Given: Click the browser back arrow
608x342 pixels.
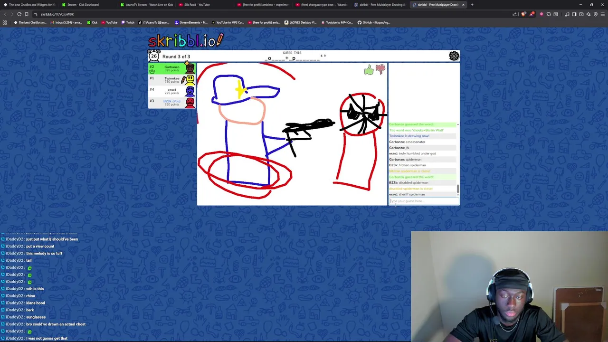Looking at the screenshot, I should pos(5,14).
